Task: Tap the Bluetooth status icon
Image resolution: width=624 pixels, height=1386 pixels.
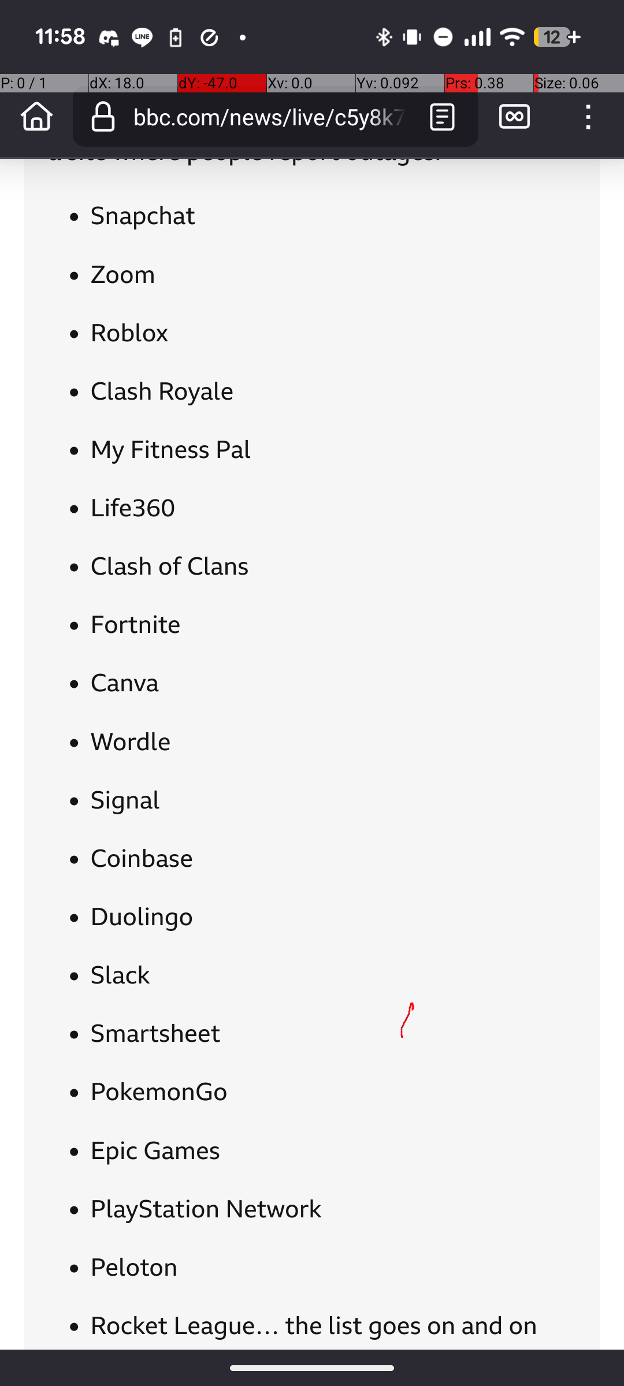Action: click(384, 38)
